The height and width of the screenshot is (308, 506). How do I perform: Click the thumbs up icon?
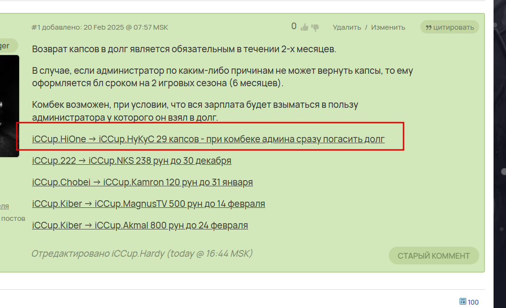click(x=304, y=27)
